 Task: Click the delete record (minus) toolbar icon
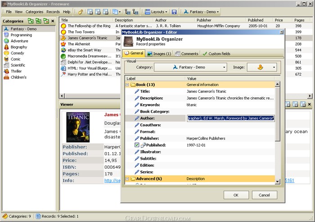coord(106,12)
